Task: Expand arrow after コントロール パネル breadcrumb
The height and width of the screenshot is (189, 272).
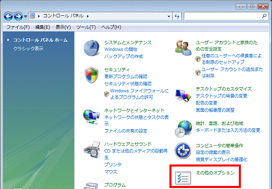Action: pyautogui.click(x=88, y=16)
